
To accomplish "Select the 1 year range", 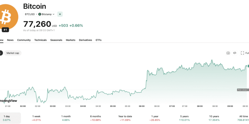I will [x=155, y=118].
